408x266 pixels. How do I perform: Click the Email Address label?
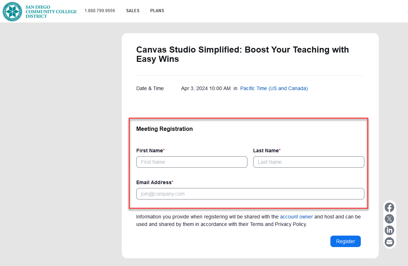[154, 182]
